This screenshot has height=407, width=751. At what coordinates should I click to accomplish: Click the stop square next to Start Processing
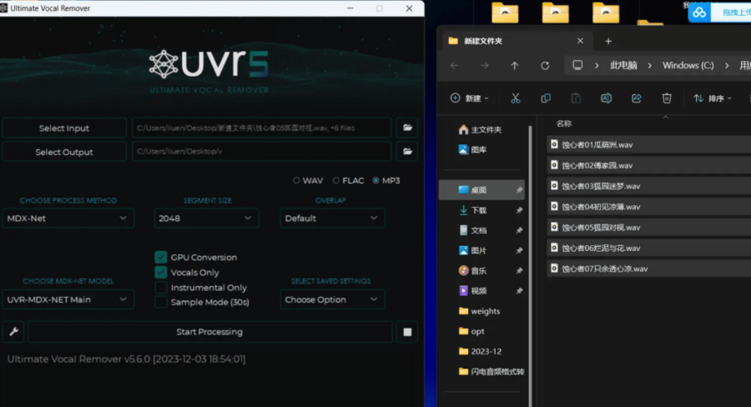click(407, 332)
